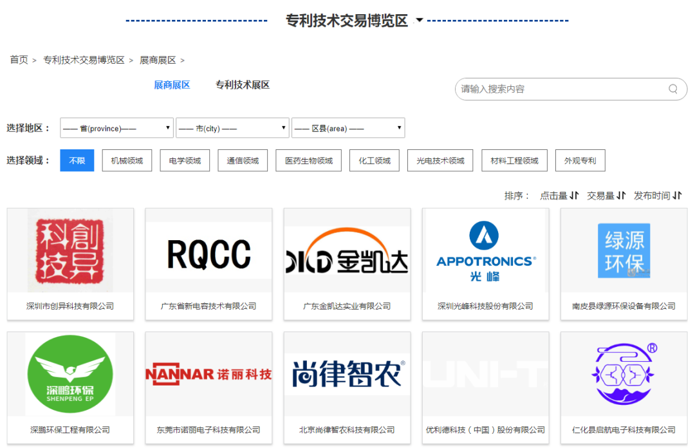Sort by 交易量 arrows icon

click(621, 195)
